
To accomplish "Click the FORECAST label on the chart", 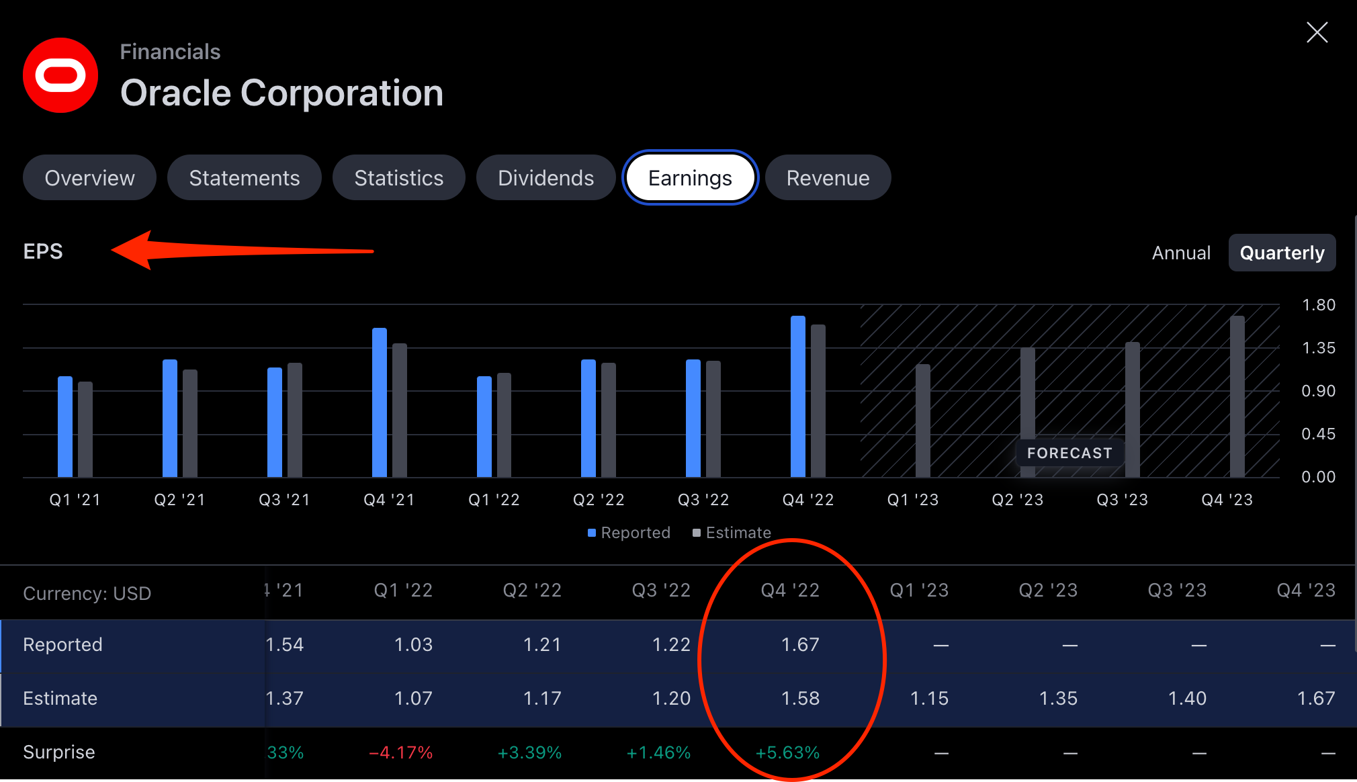I will click(1069, 453).
